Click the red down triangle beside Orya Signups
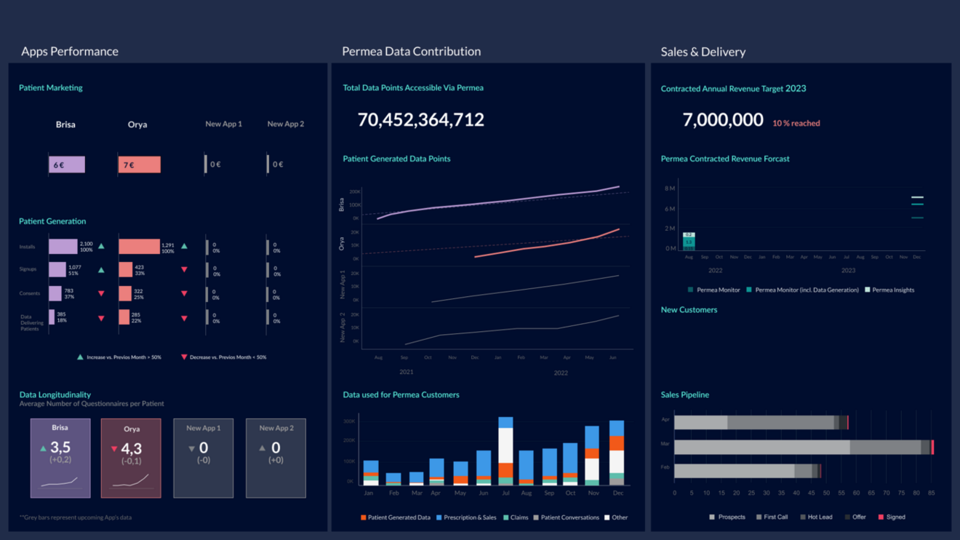 tap(184, 269)
